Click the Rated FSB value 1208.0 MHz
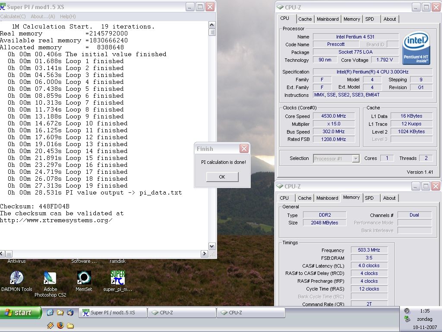442x332 pixels. (x=334, y=139)
